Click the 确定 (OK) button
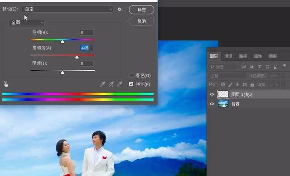Viewport: 290px width, 176px height. click(x=141, y=10)
